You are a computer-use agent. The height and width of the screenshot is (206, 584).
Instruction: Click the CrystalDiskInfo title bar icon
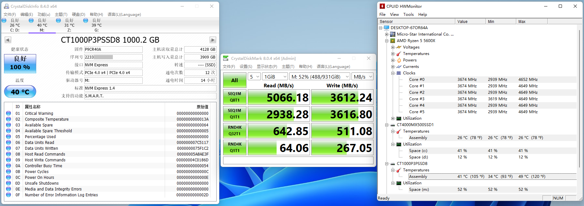click(x=6, y=6)
